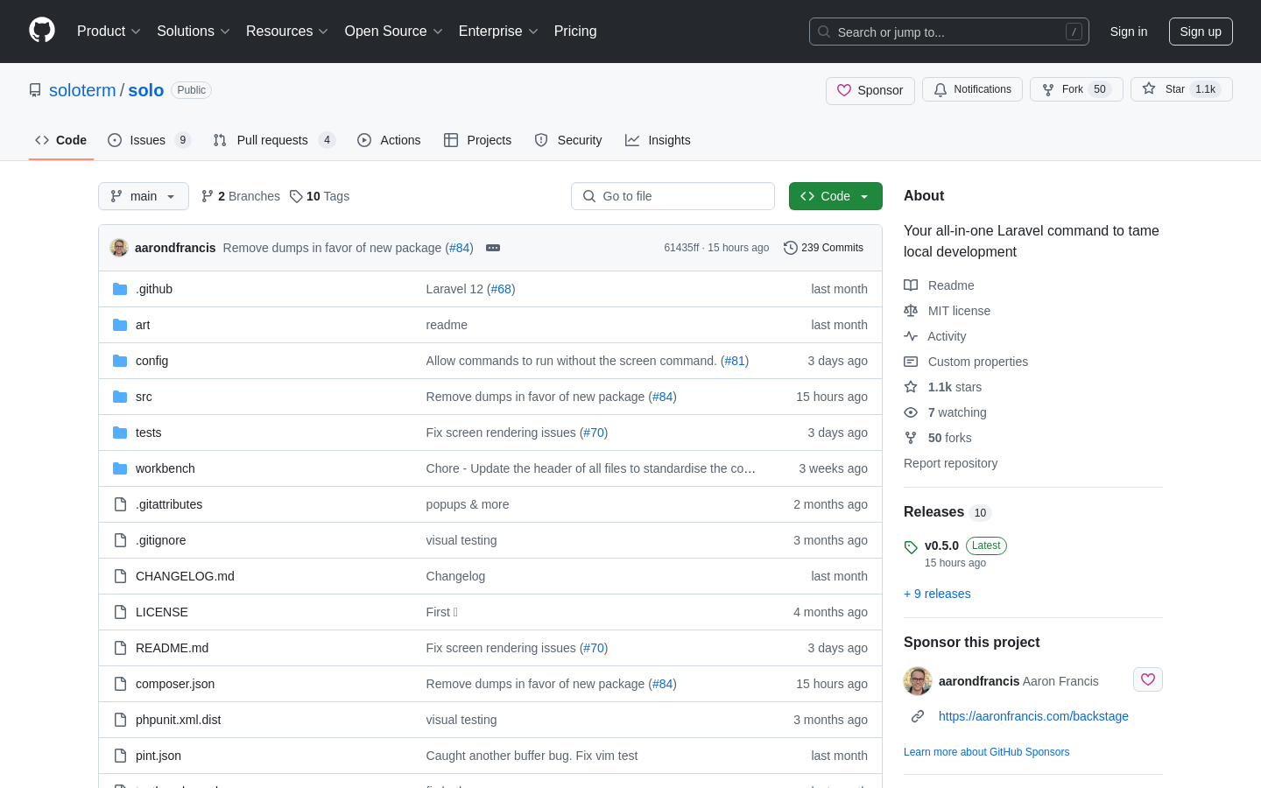Open the GitHub home logo
Screen dimensions: 1261x788
click(x=42, y=31)
